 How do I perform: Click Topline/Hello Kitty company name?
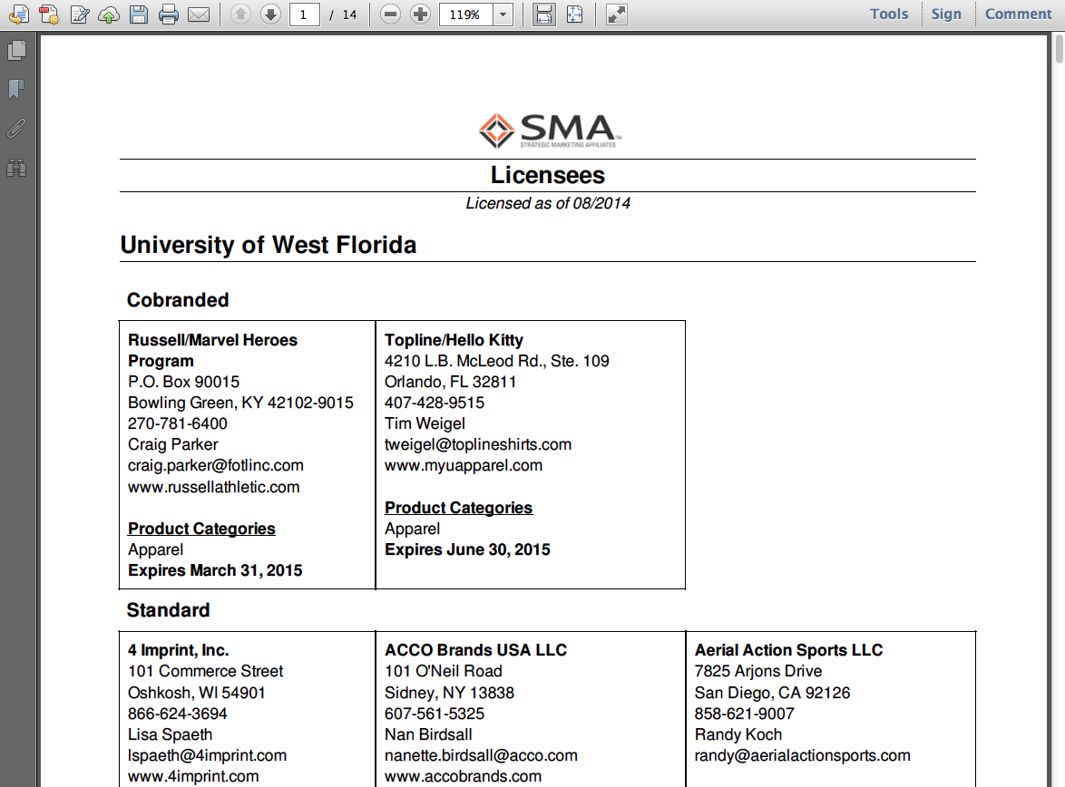tap(454, 340)
